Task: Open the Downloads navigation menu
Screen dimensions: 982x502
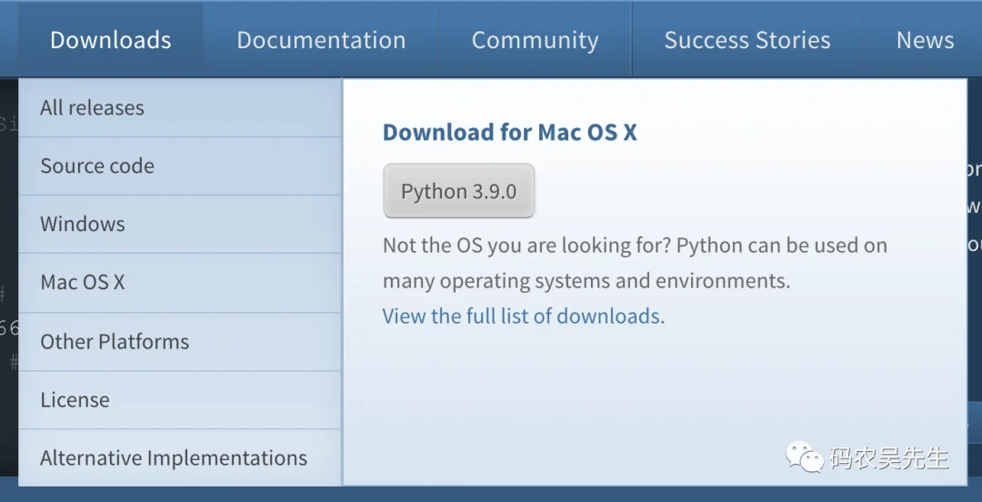Action: pyautogui.click(x=110, y=40)
